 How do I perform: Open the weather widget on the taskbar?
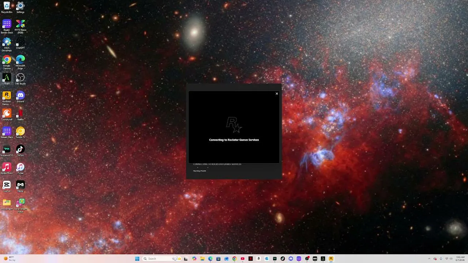pos(9,259)
